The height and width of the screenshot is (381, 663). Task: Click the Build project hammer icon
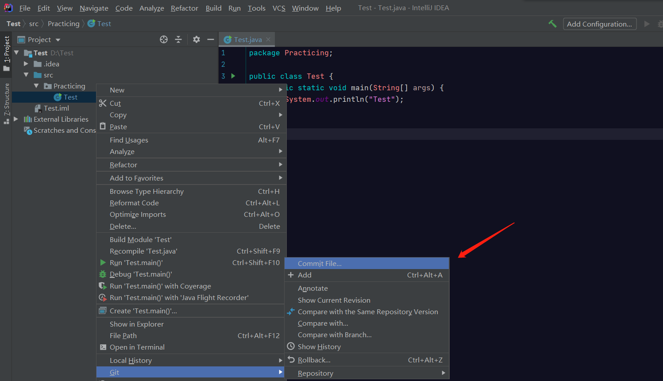[x=552, y=24]
